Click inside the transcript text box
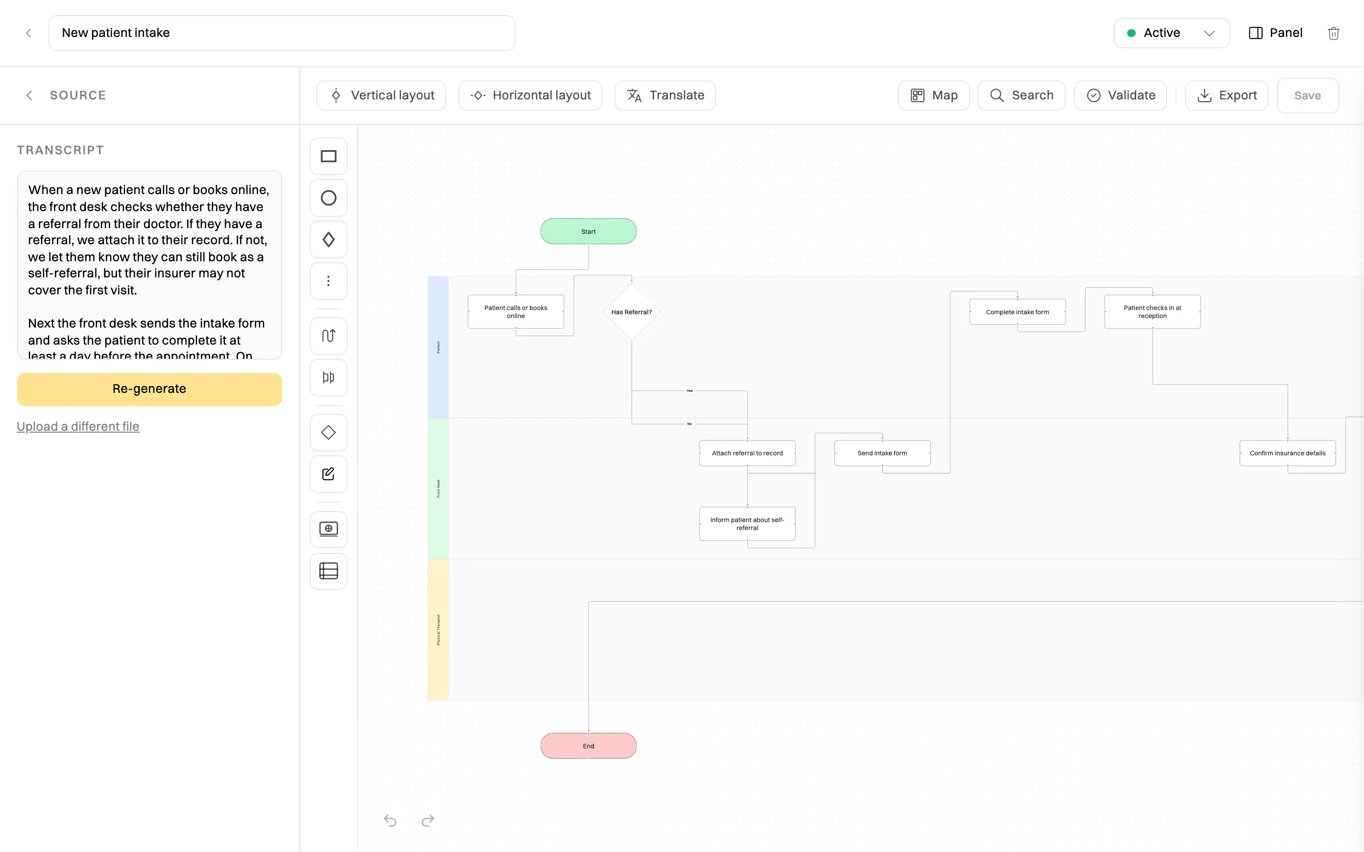This screenshot has width=1364, height=852. point(149,265)
